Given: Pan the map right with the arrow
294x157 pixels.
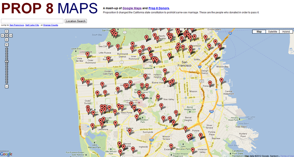Looking at the screenshot, I should [11, 36].
